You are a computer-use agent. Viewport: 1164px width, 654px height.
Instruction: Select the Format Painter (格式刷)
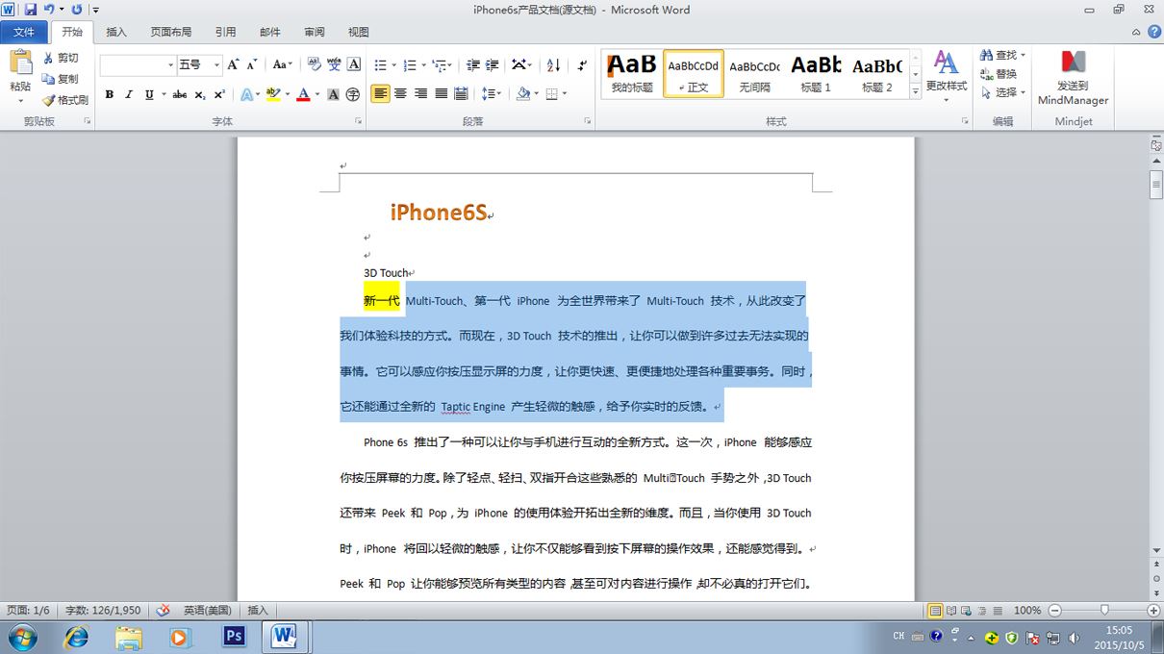65,100
